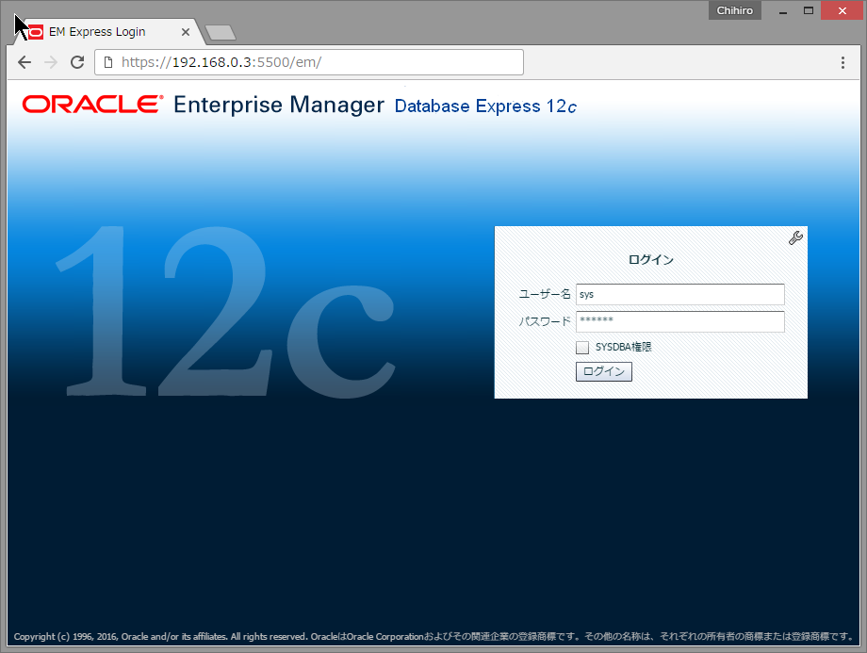Click the SYSDBA権限 label text

(623, 348)
